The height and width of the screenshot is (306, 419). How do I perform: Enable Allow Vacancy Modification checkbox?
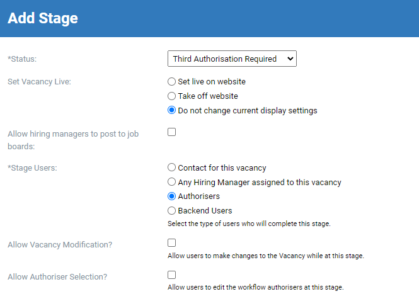[171, 242]
